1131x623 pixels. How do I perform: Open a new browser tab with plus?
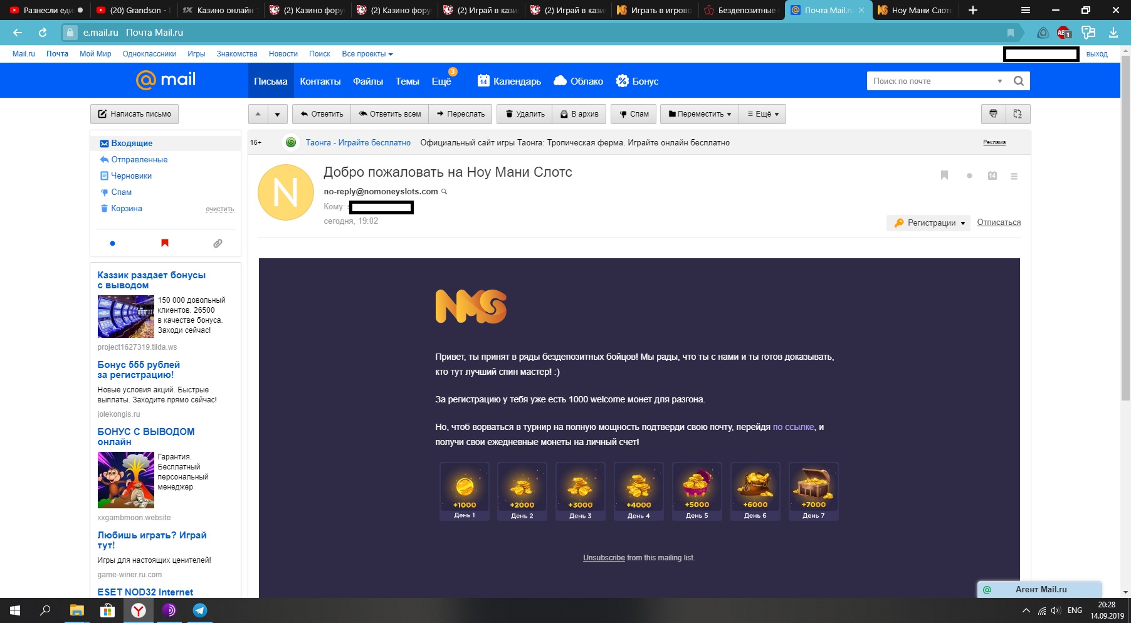click(973, 10)
